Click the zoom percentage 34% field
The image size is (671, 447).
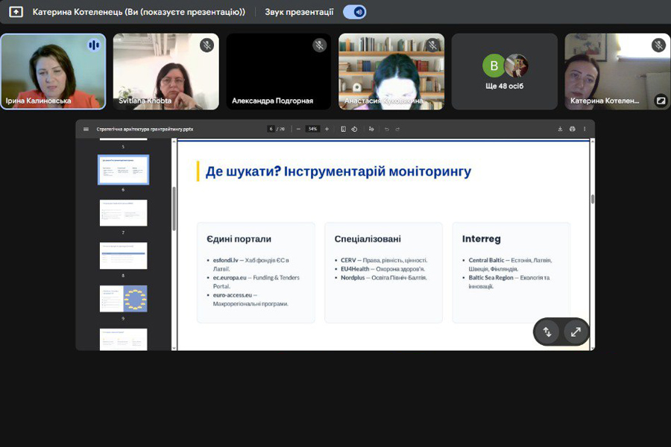pos(312,129)
